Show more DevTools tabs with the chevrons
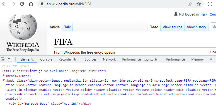This screenshot has width=216, height=105. click(x=211, y=59)
